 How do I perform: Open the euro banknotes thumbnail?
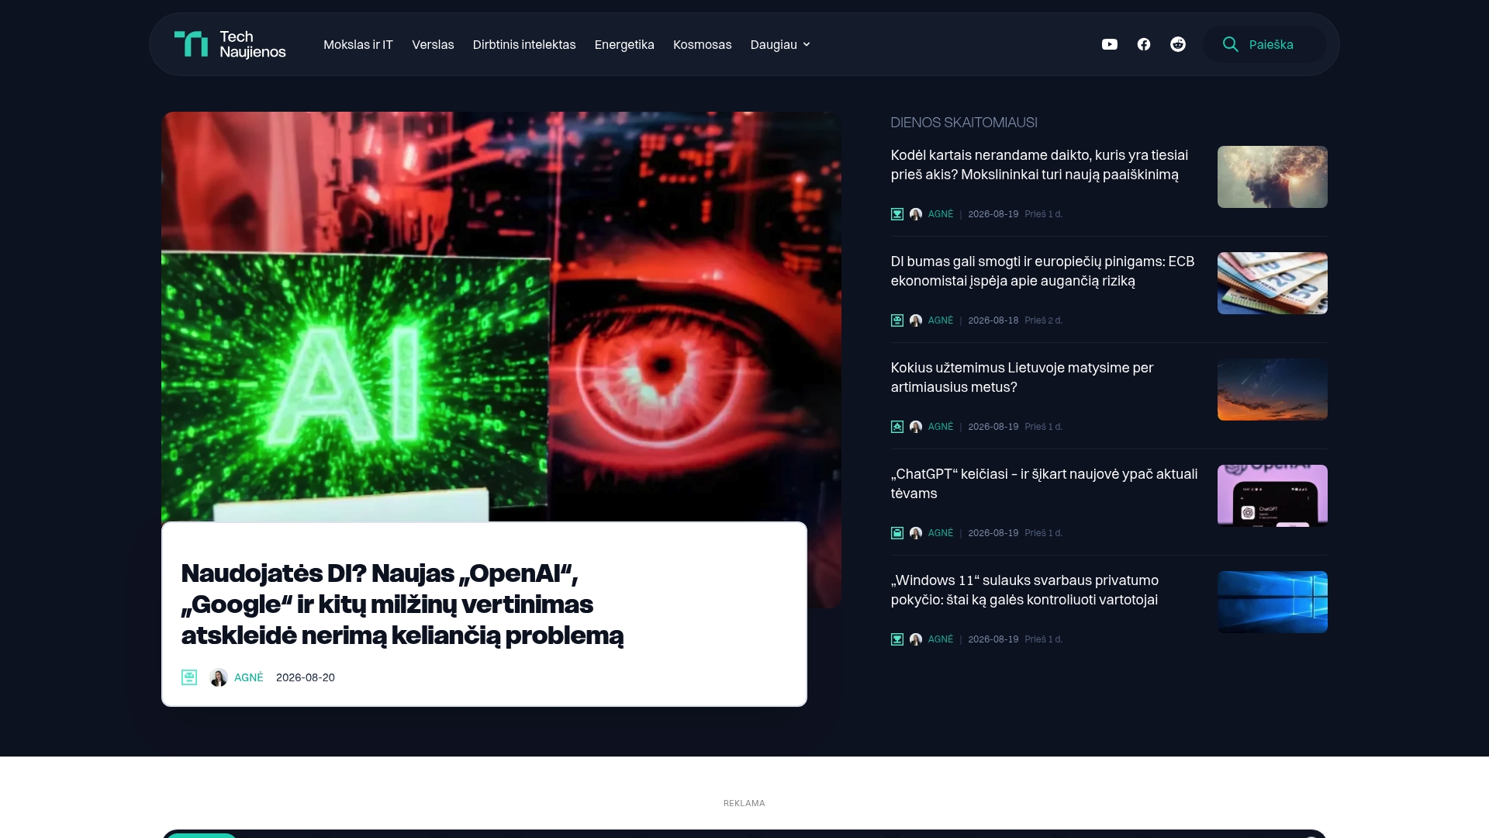pos(1272,283)
